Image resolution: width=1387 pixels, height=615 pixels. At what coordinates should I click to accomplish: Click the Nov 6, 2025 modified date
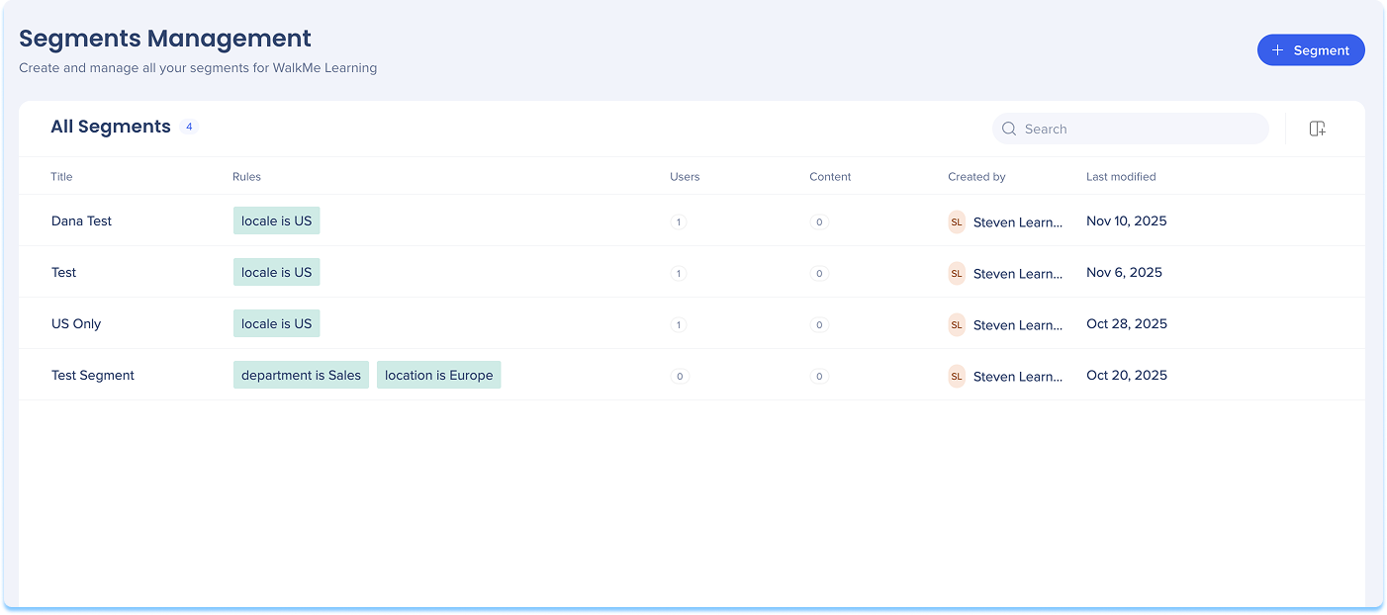click(x=1124, y=273)
